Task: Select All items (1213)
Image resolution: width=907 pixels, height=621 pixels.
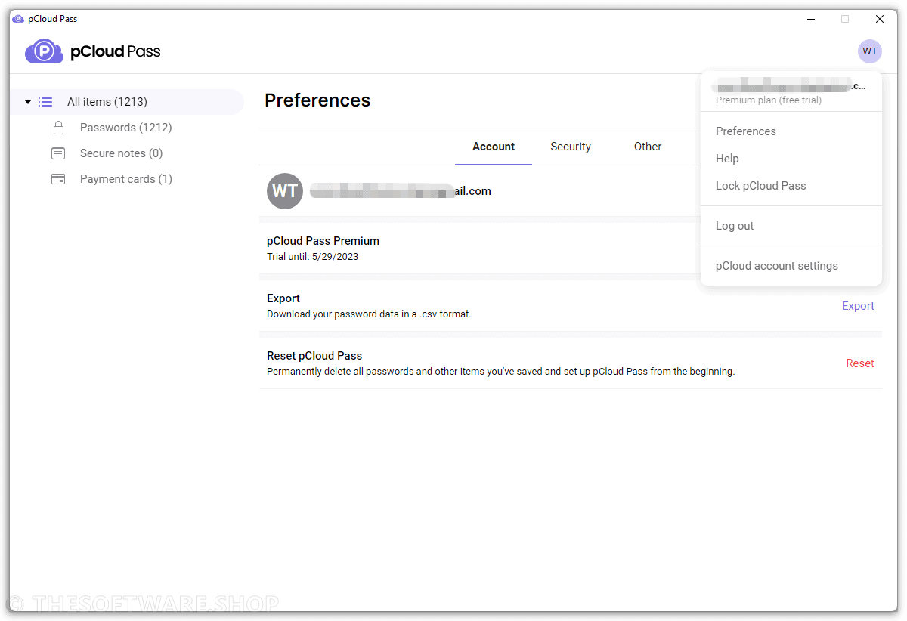Action: point(127,102)
